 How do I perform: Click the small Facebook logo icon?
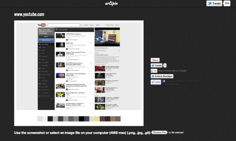tap(164, 81)
